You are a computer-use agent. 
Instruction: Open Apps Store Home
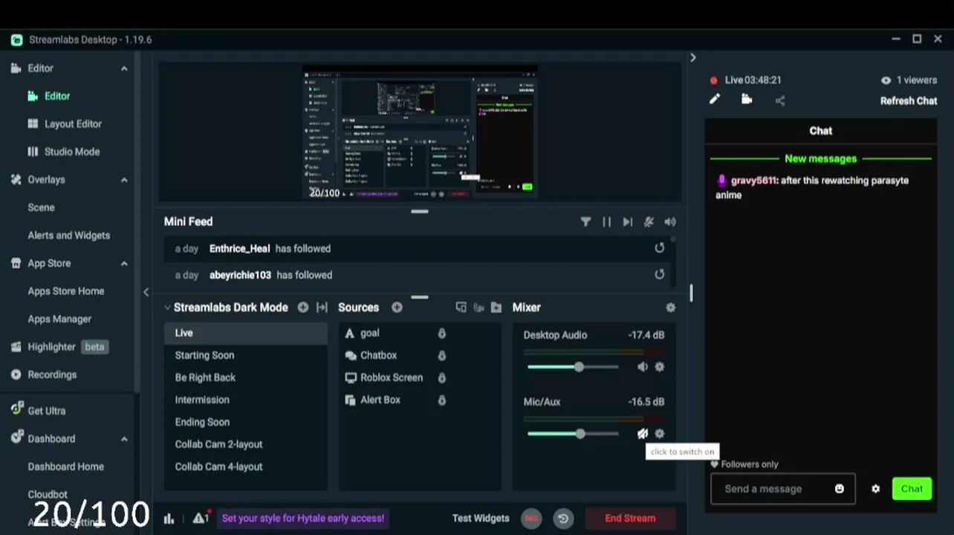[x=66, y=291]
